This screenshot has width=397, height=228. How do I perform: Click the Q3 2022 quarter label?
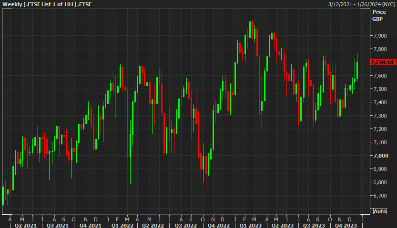click(185, 225)
